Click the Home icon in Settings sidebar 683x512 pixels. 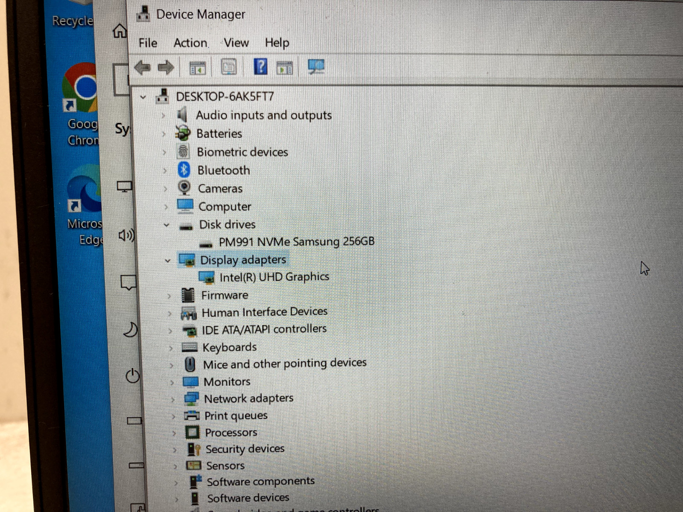click(x=120, y=31)
